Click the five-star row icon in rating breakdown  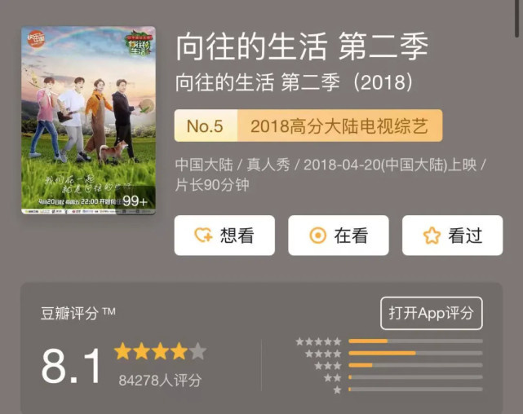pos(318,341)
